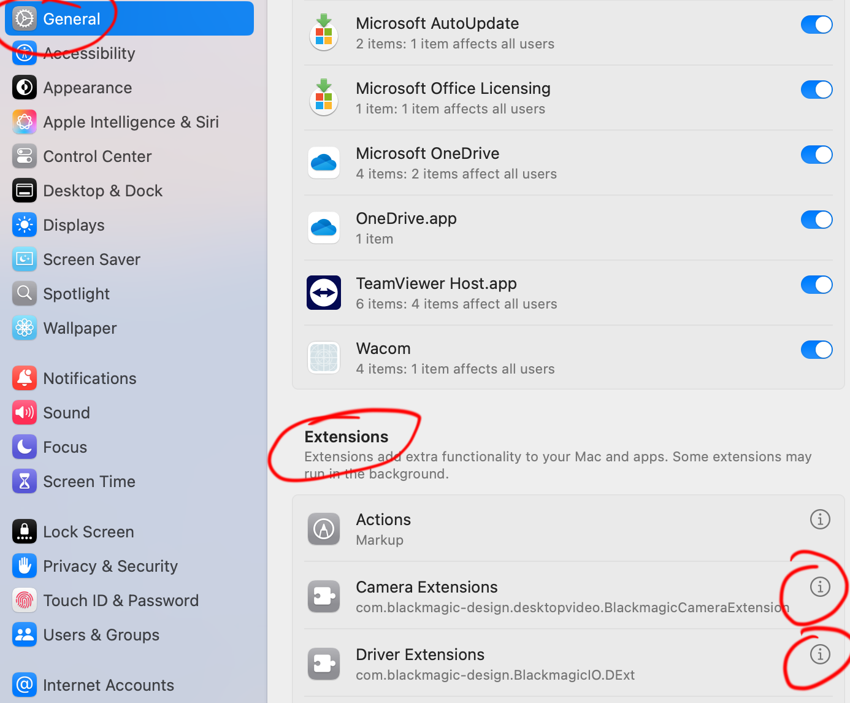Click the General gear icon in sidebar
Image resolution: width=850 pixels, height=703 pixels.
click(x=25, y=19)
